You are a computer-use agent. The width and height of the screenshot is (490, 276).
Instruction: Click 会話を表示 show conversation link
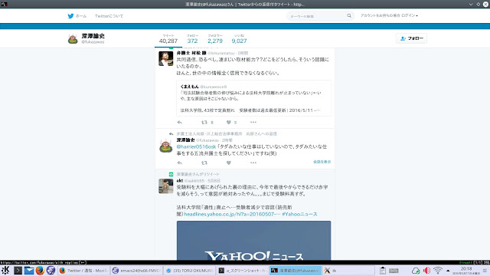coord(322,162)
